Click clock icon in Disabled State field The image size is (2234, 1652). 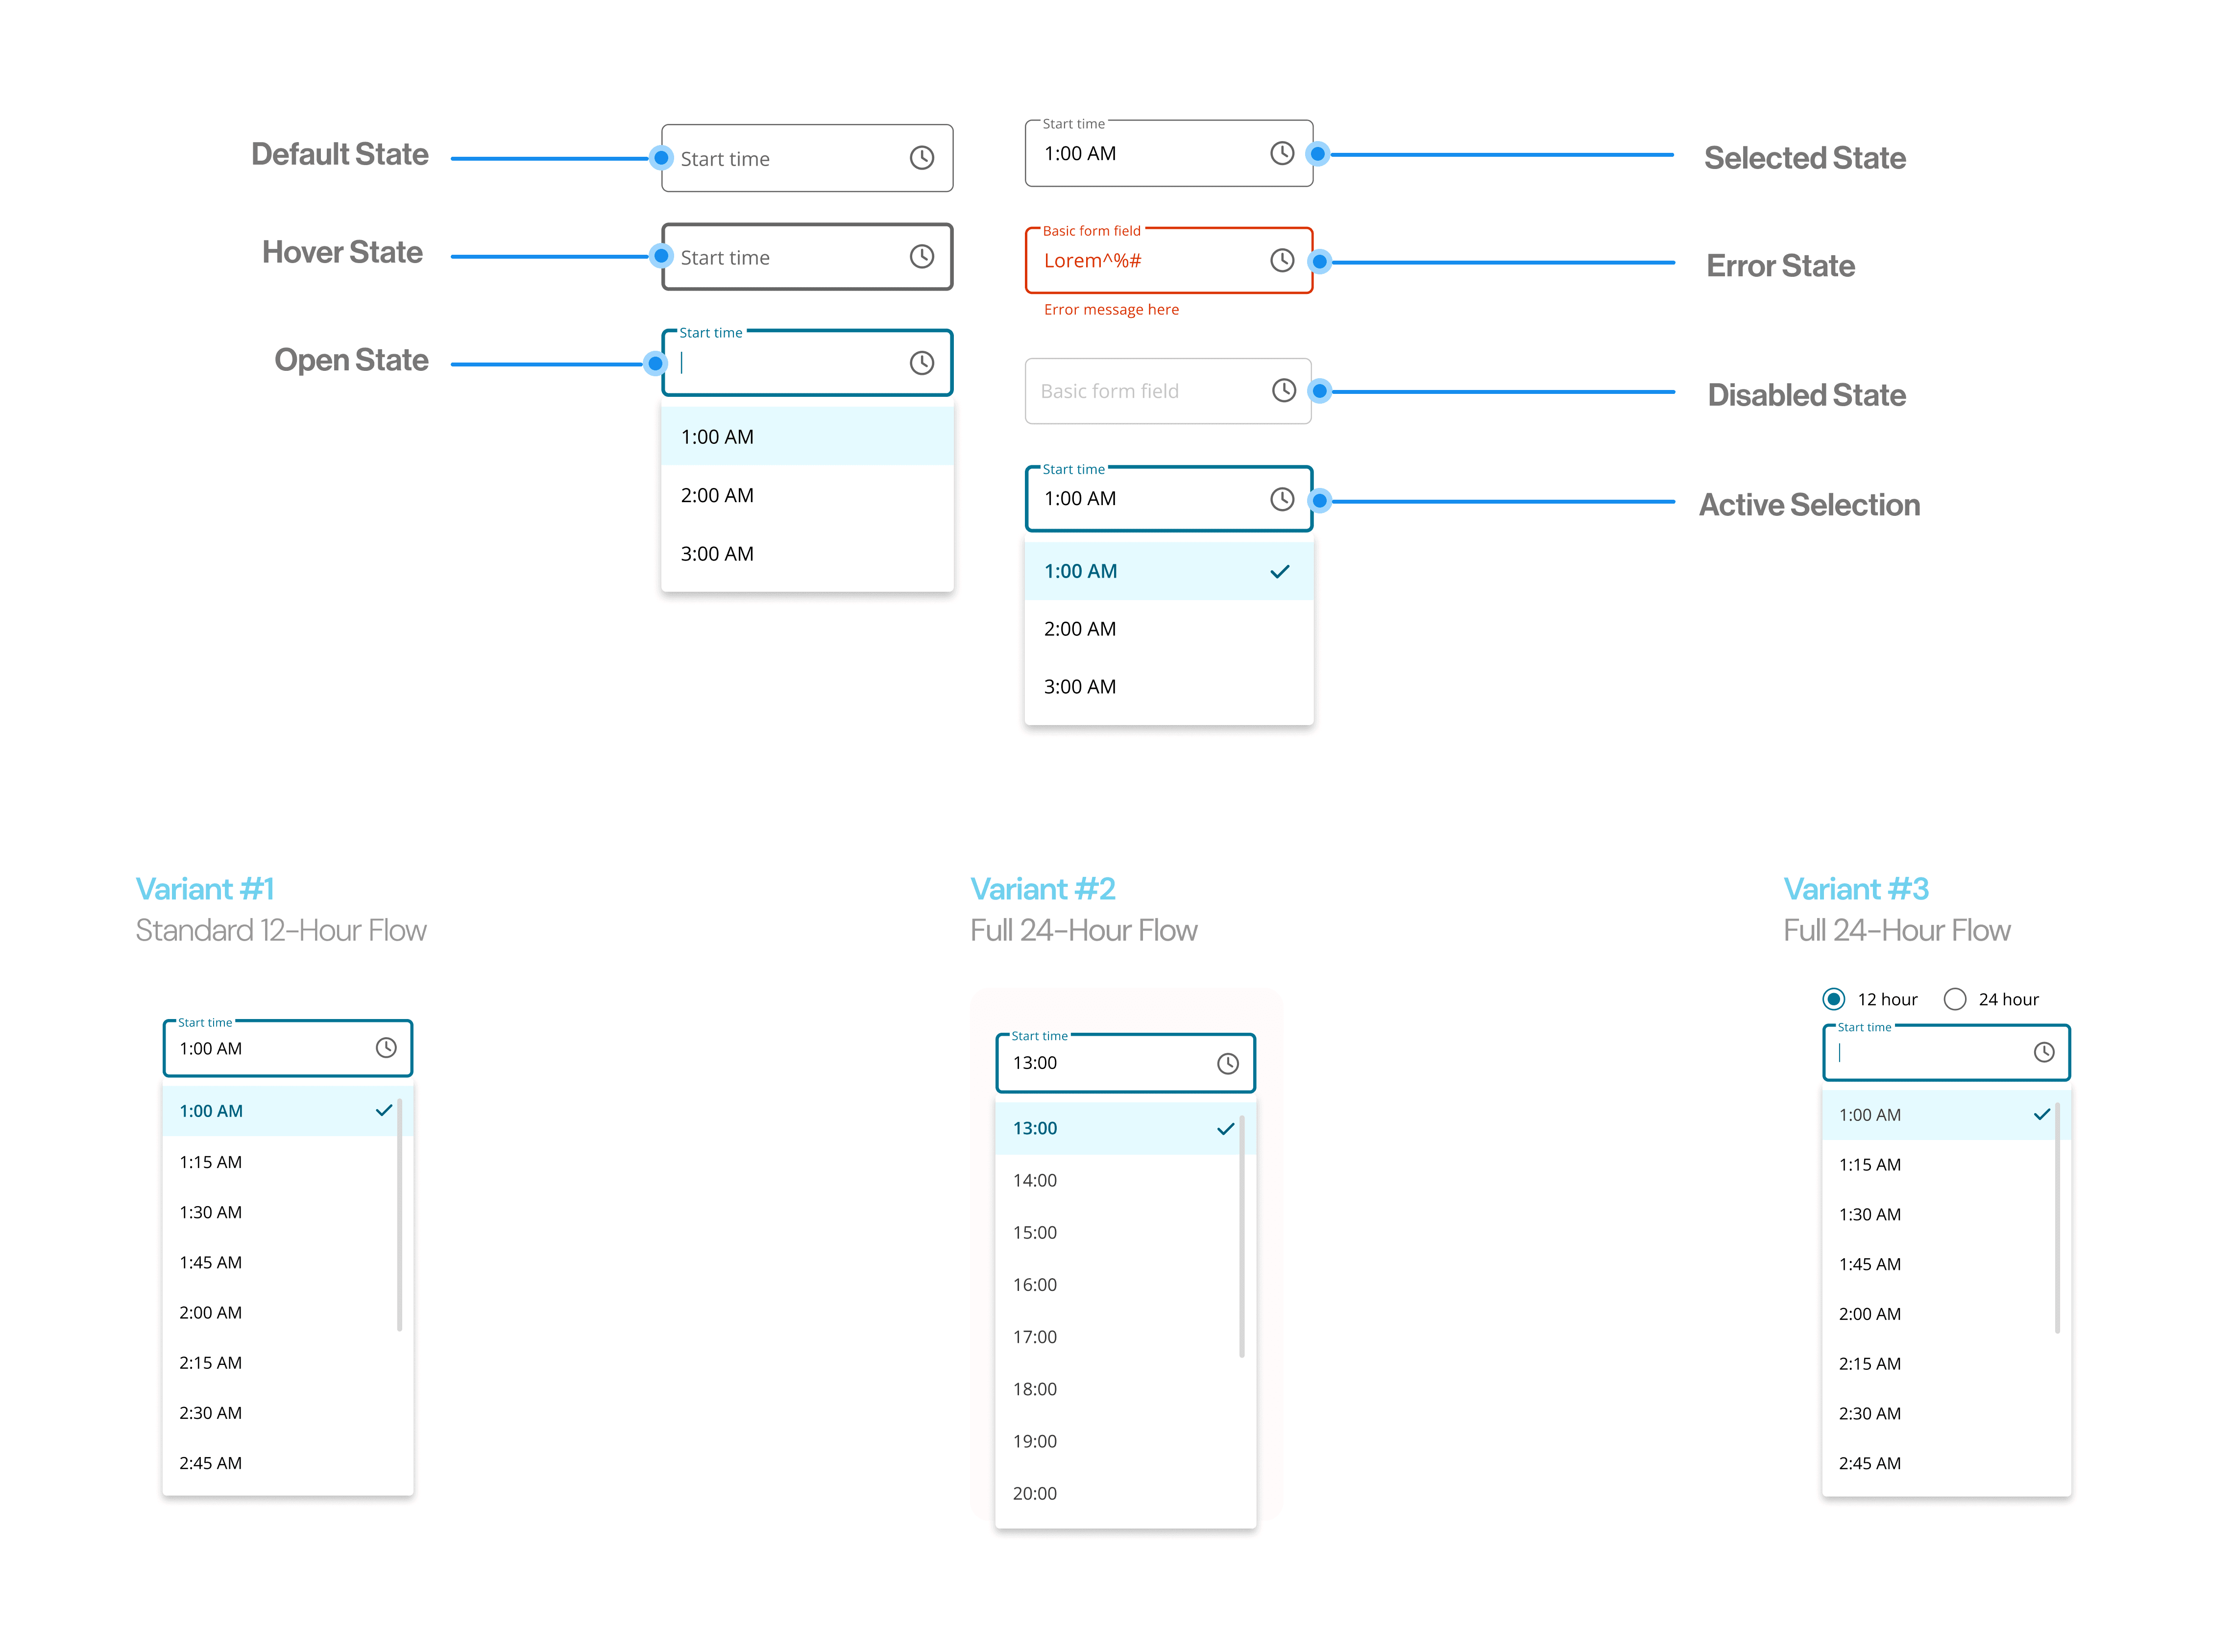coord(1283,390)
